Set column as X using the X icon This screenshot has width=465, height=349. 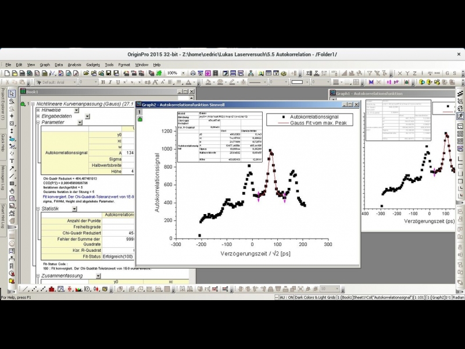point(400,73)
